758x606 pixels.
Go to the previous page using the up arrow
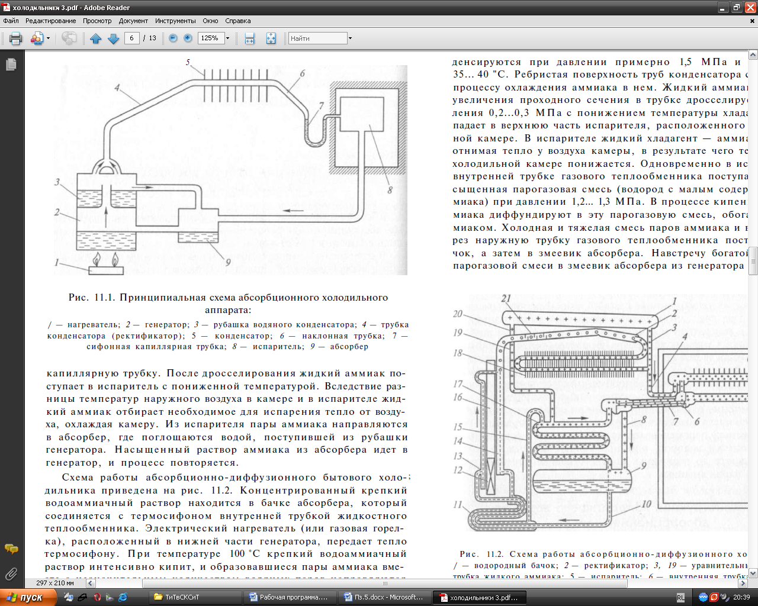[x=96, y=38]
